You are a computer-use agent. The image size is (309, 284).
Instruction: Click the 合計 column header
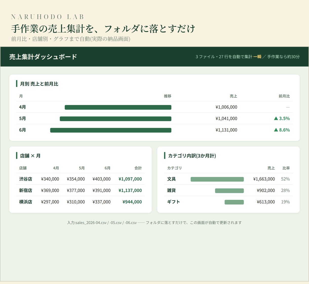[138, 168]
